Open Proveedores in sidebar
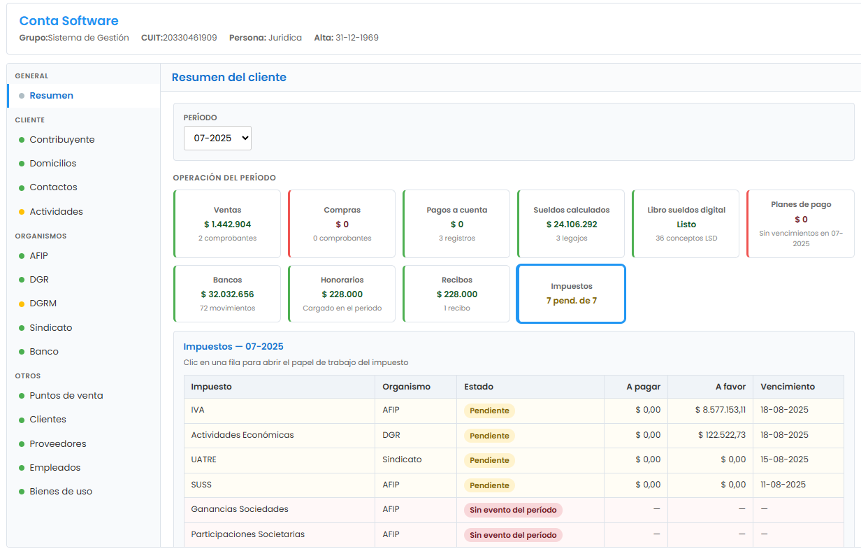This screenshot has width=861, height=549. pyautogui.click(x=83, y=444)
